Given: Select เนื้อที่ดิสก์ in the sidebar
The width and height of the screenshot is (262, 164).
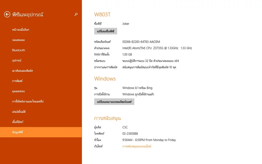Looking at the screenshot, I should click(x=17, y=122).
